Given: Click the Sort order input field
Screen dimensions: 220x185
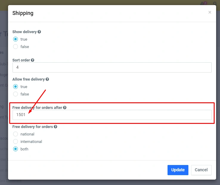Looking at the screenshot, I should coord(112,67).
